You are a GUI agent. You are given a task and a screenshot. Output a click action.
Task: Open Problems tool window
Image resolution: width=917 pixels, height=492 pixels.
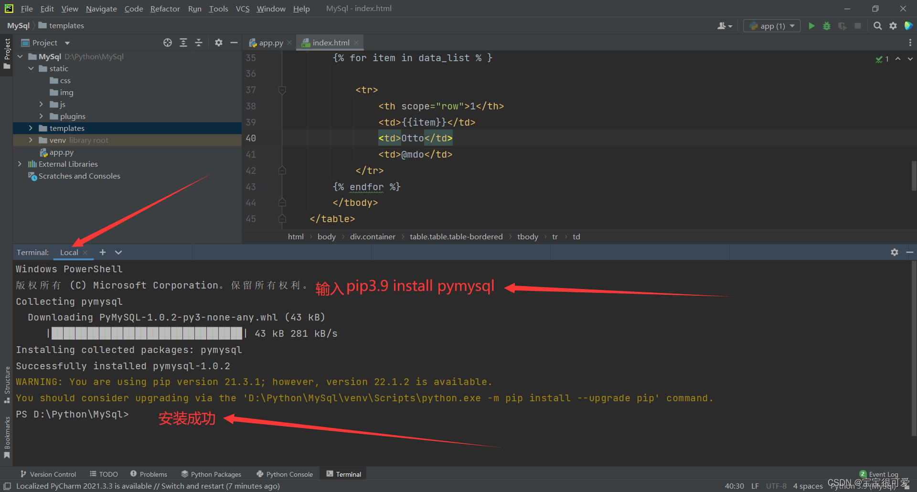(x=149, y=474)
